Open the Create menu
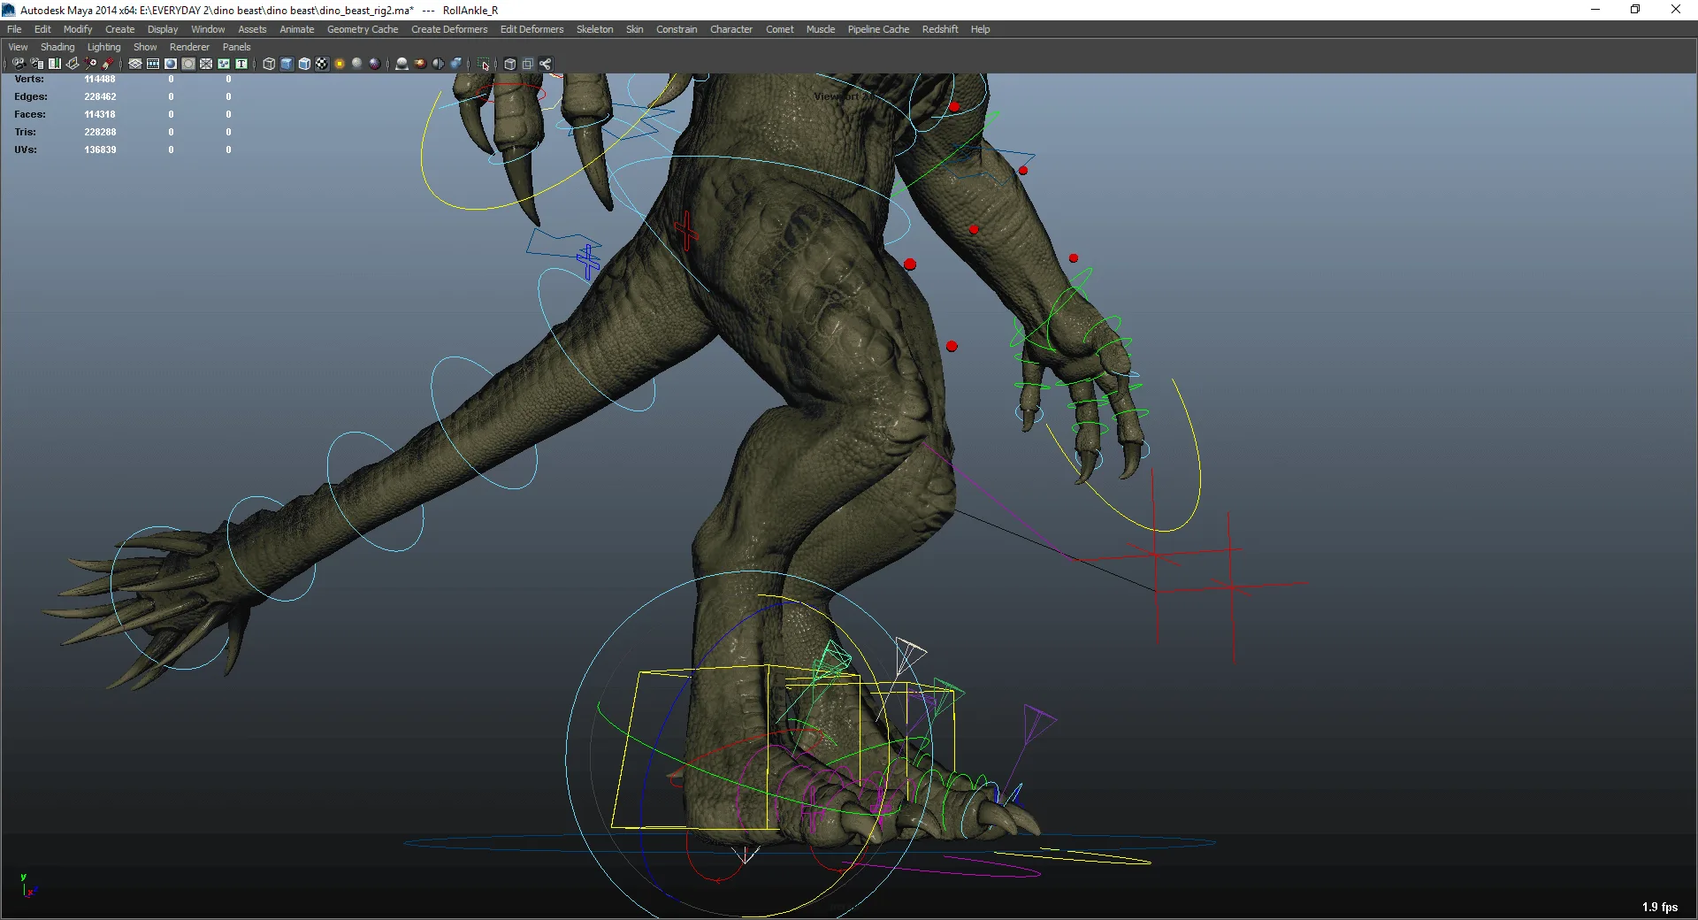 coord(120,29)
